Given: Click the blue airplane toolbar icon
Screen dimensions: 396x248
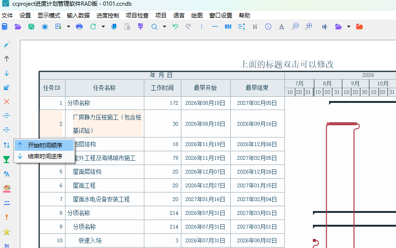Looking at the screenshot, I should pyautogui.click(x=325, y=27).
